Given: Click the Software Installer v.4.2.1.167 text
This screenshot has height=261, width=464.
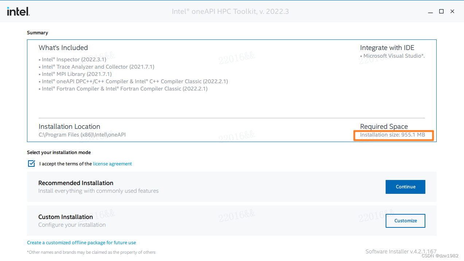Looking at the screenshot, I should pos(401,252).
